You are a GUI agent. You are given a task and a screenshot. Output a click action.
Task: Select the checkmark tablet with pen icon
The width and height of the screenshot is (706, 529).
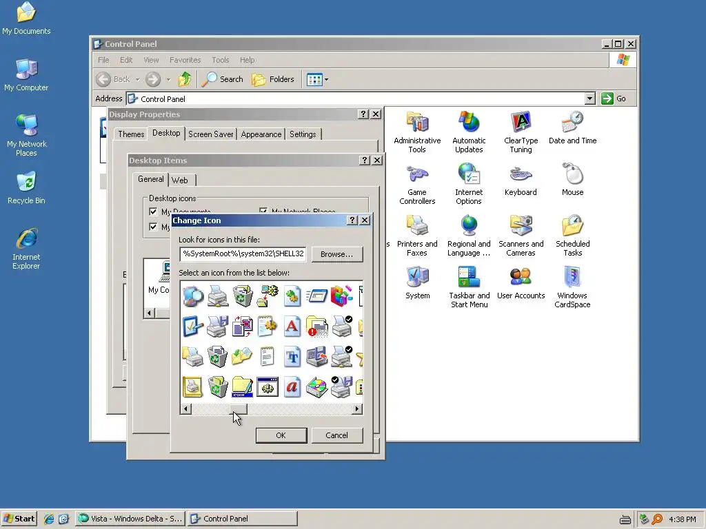click(193, 326)
